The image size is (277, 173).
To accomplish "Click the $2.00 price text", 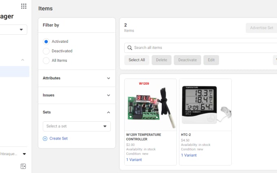I will click(x=130, y=145).
